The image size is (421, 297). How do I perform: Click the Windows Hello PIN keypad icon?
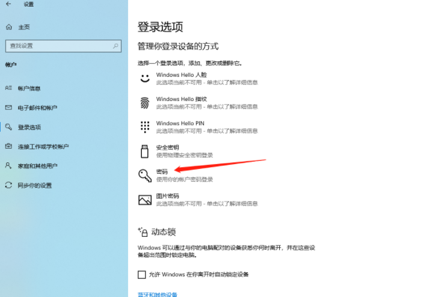145,127
